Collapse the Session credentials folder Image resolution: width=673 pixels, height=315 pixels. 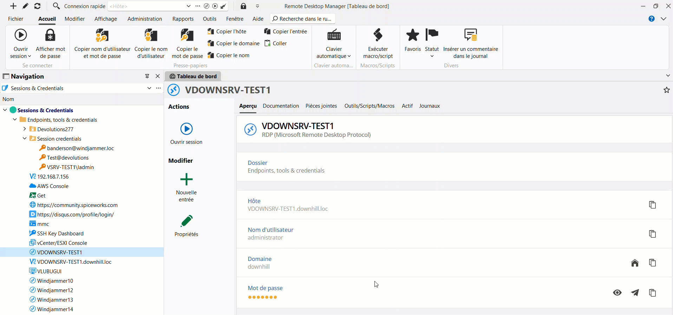click(x=25, y=139)
